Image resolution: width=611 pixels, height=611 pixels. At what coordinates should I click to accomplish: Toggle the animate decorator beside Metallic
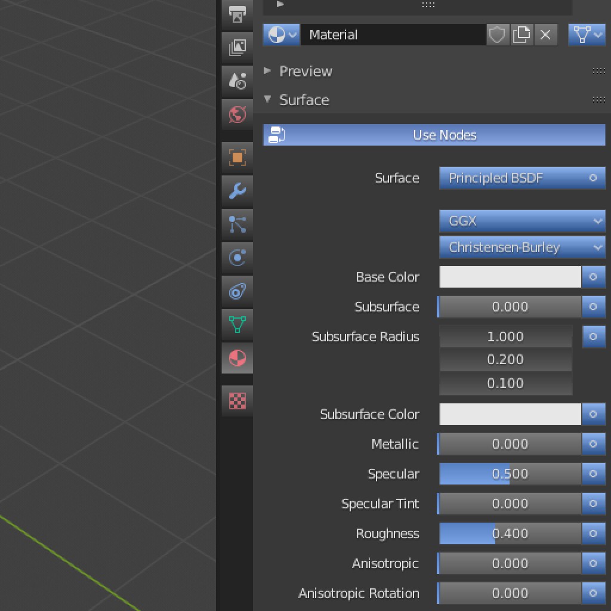coord(594,444)
